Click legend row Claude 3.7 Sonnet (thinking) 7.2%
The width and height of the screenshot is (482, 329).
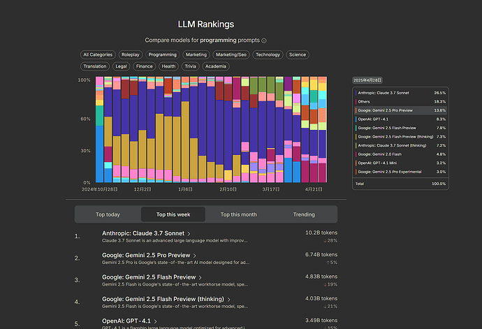(400, 145)
